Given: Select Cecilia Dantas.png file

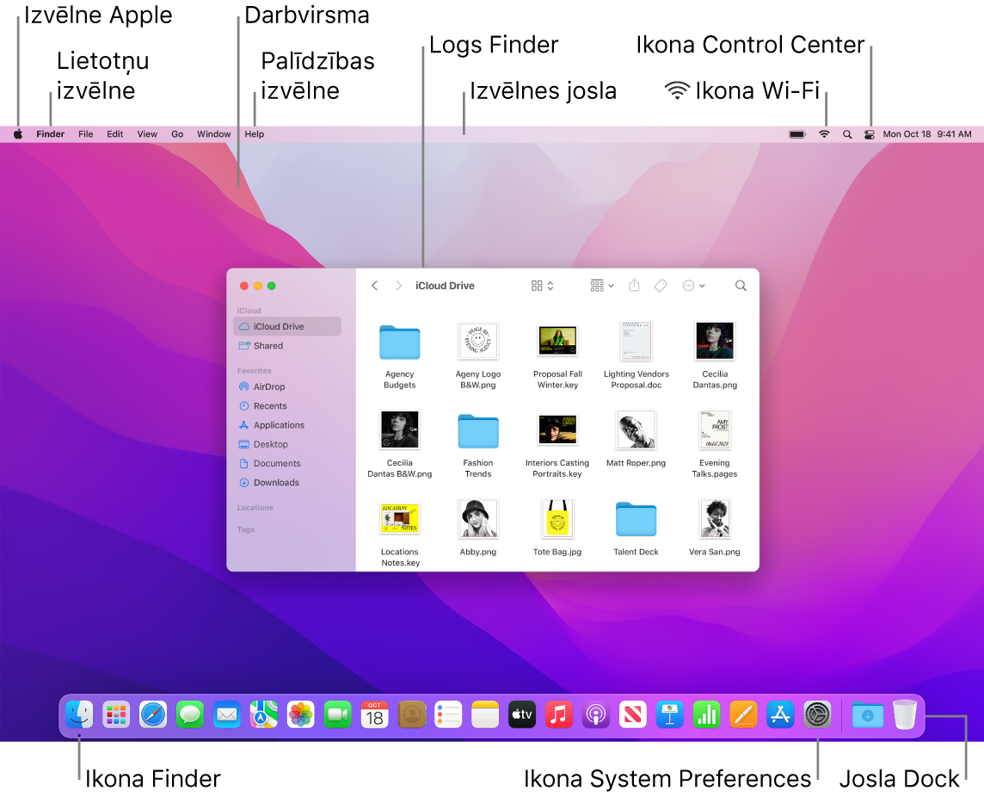Looking at the screenshot, I should coord(715,356).
